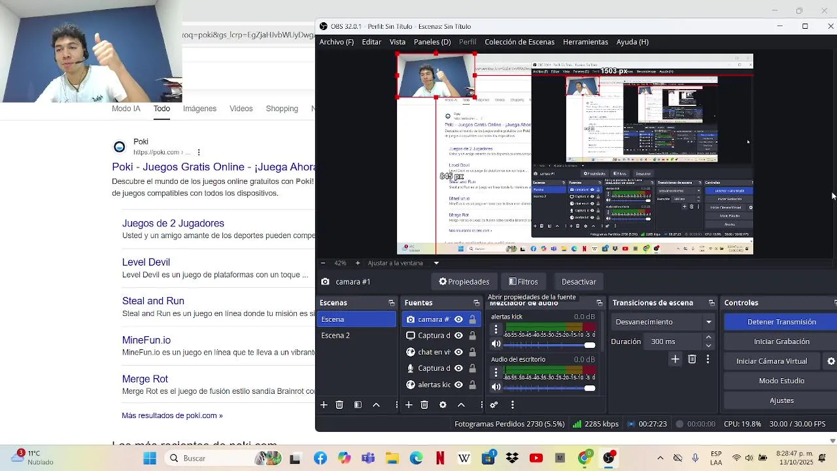Unlock the chat en vi source
The image size is (837, 471).
(472, 352)
